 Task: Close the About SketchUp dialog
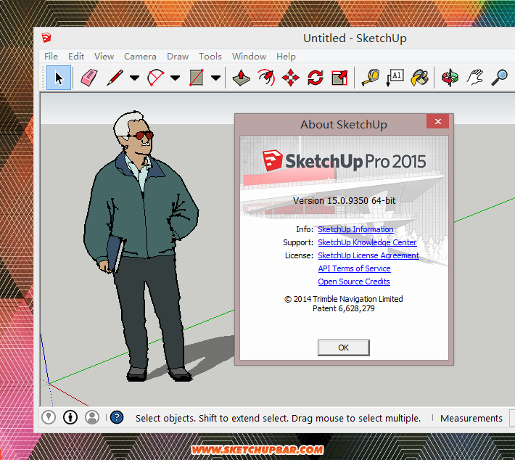(438, 122)
